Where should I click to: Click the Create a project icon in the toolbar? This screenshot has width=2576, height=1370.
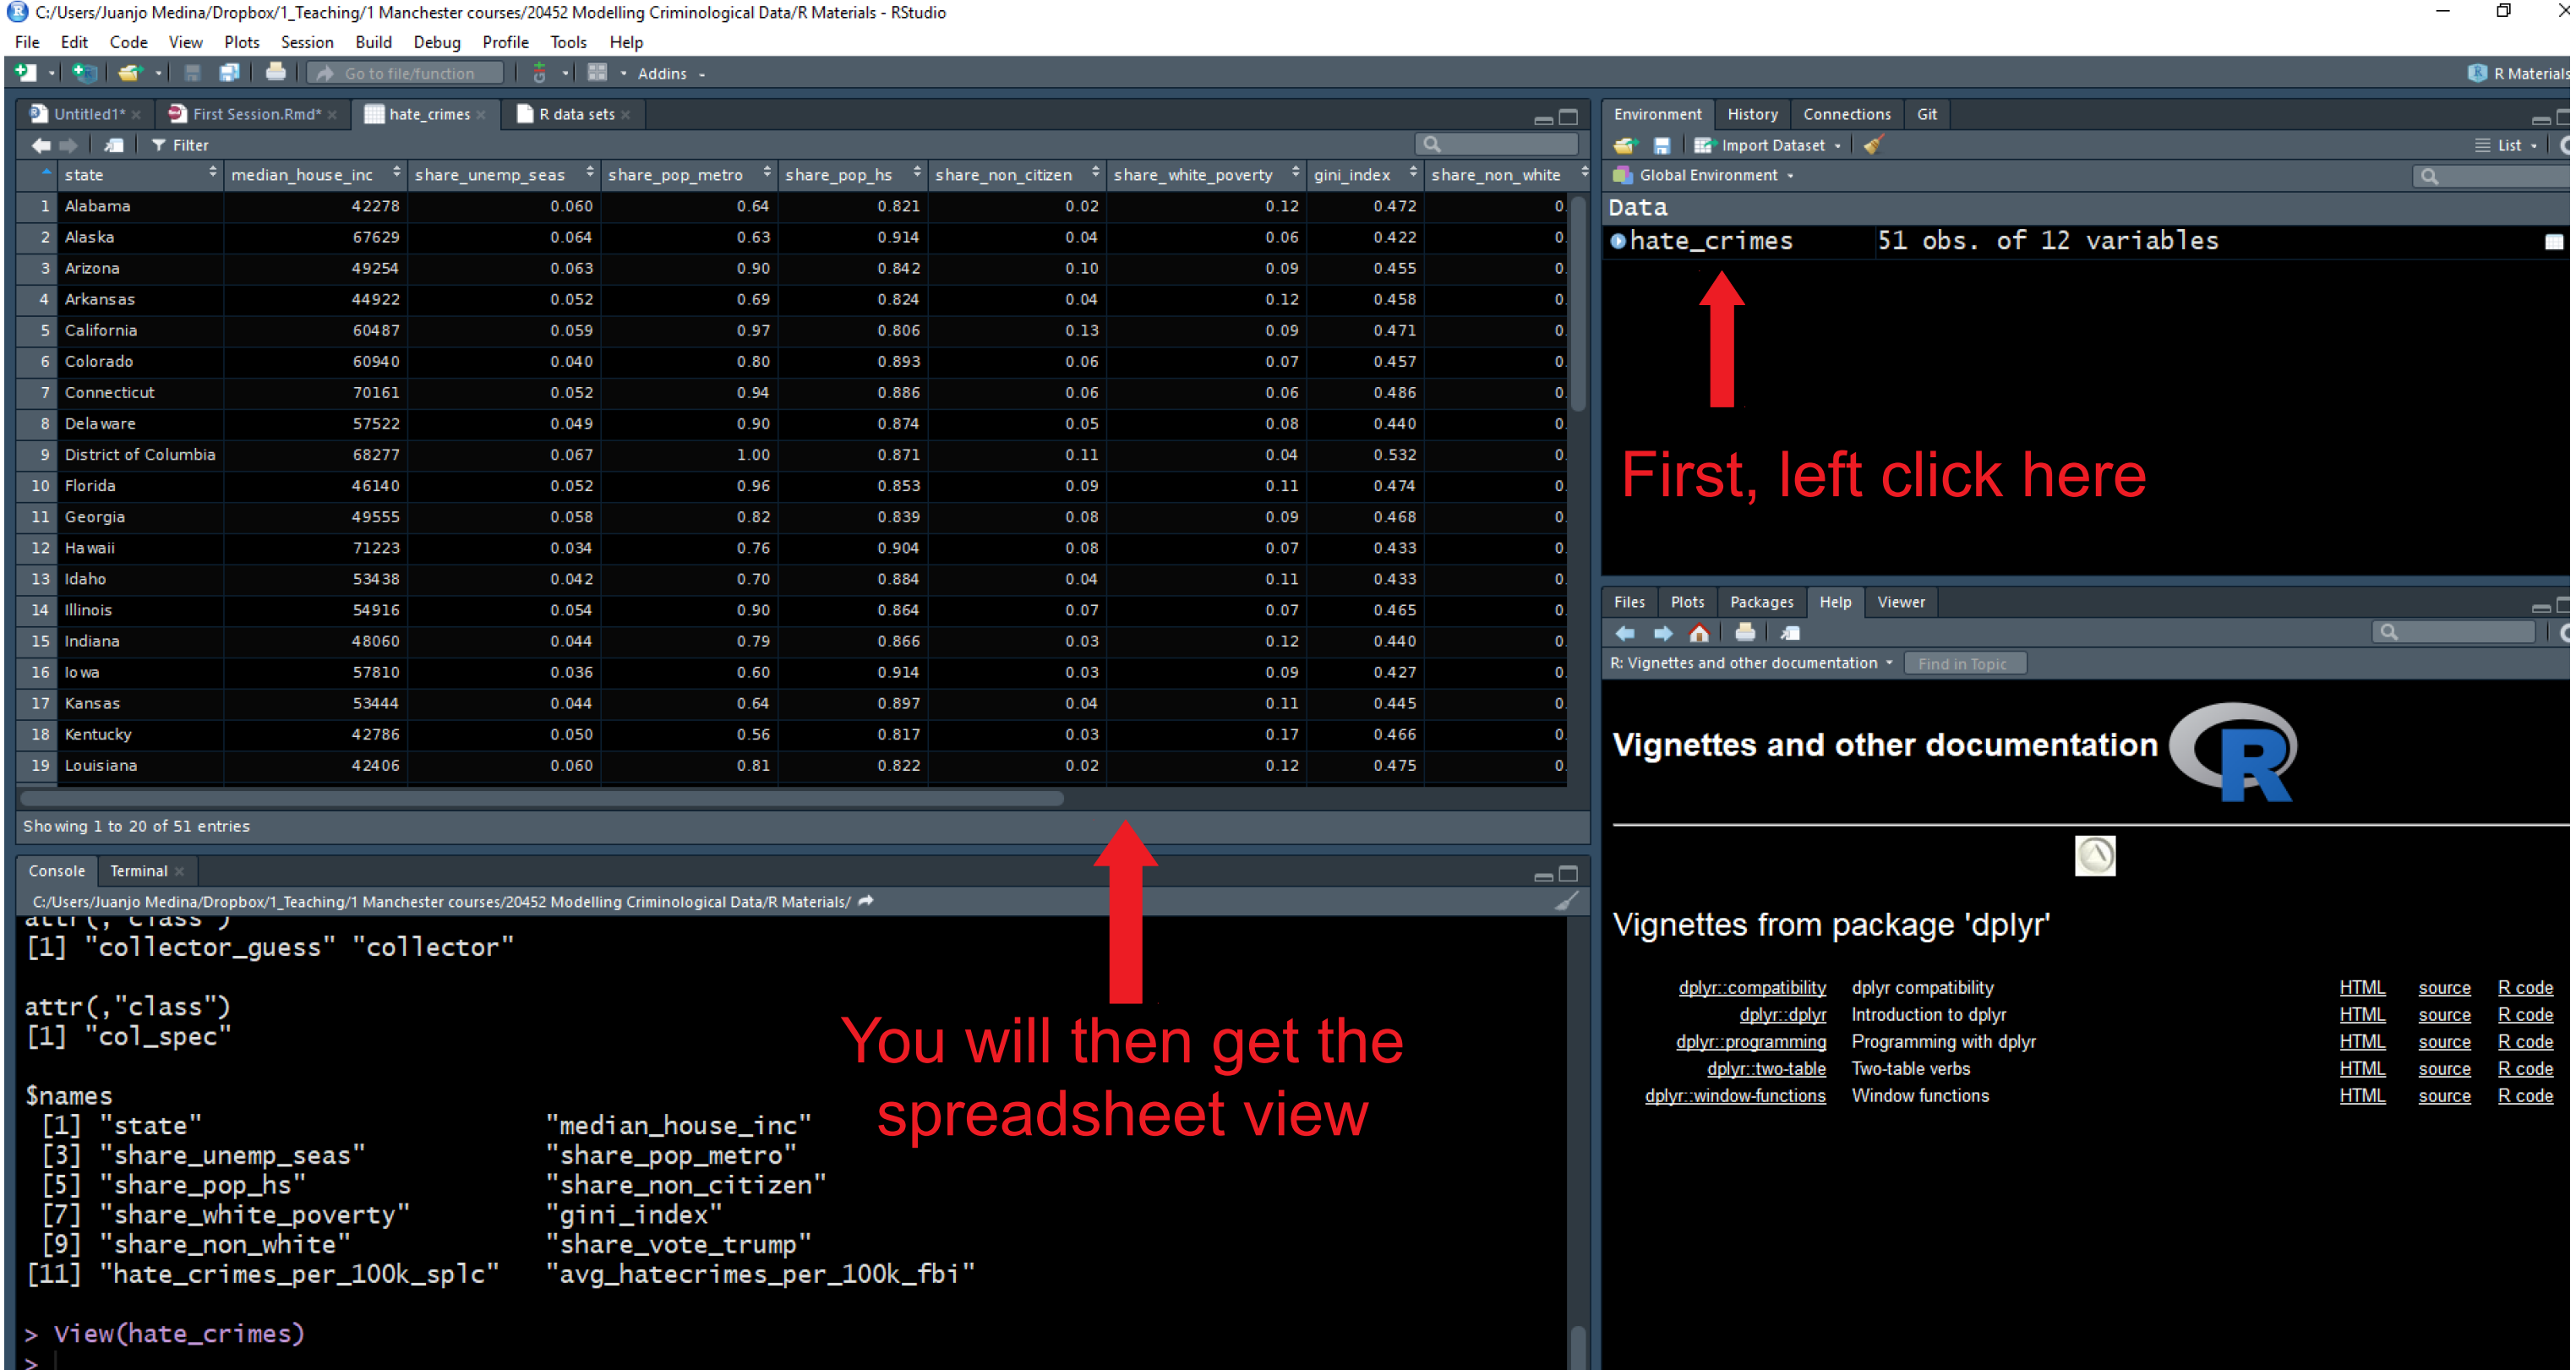(x=84, y=73)
